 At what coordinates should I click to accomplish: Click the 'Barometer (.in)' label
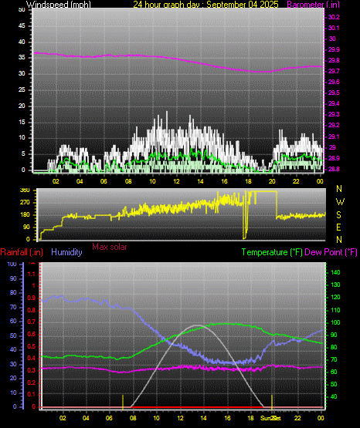313,5
